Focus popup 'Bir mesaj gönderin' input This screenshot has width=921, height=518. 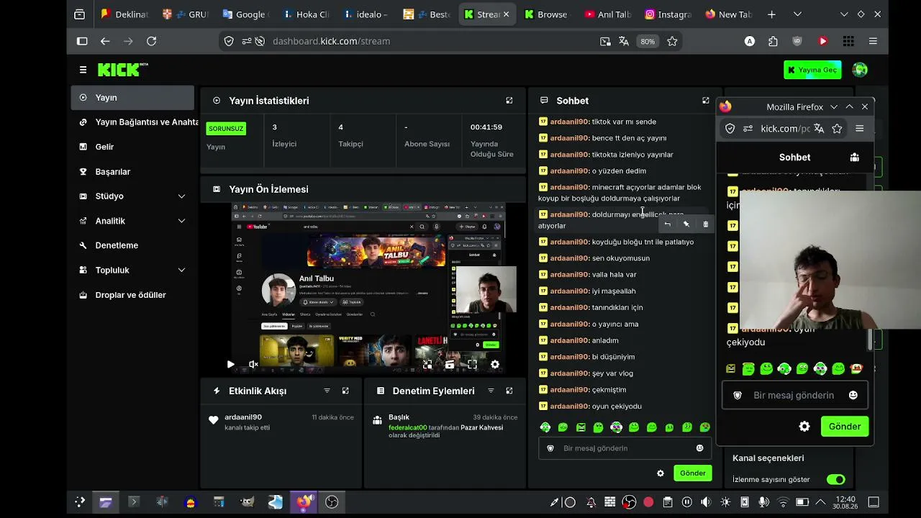point(794,395)
